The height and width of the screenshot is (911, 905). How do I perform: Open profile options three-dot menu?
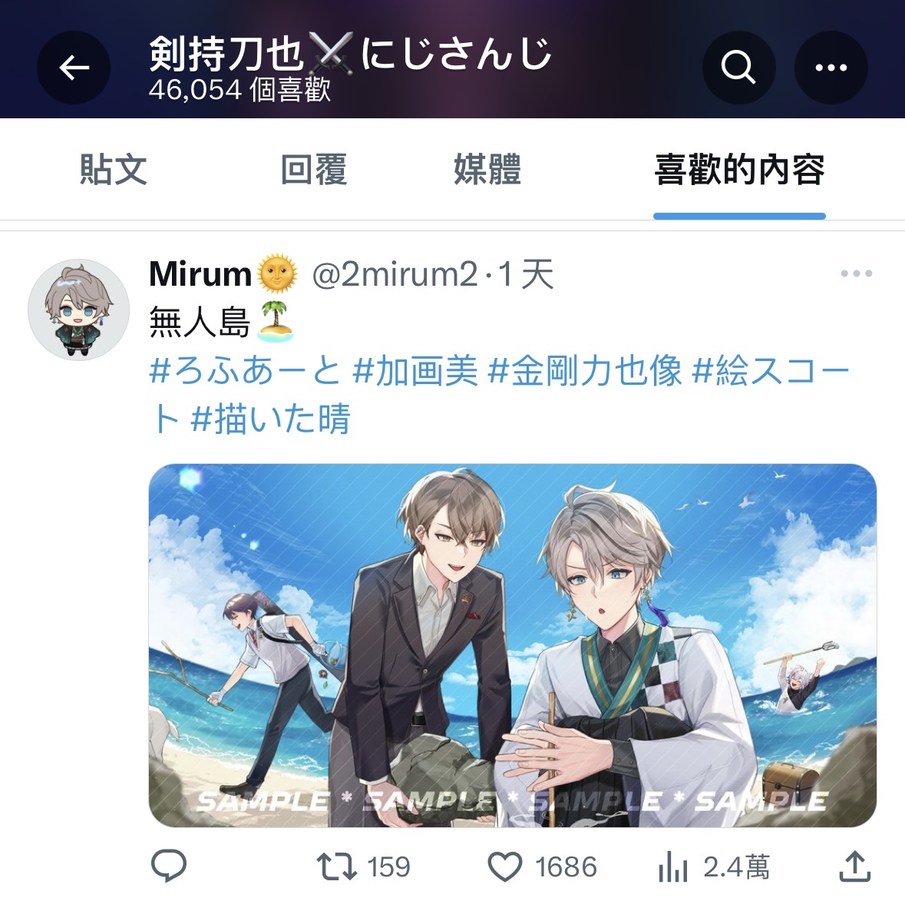831,68
